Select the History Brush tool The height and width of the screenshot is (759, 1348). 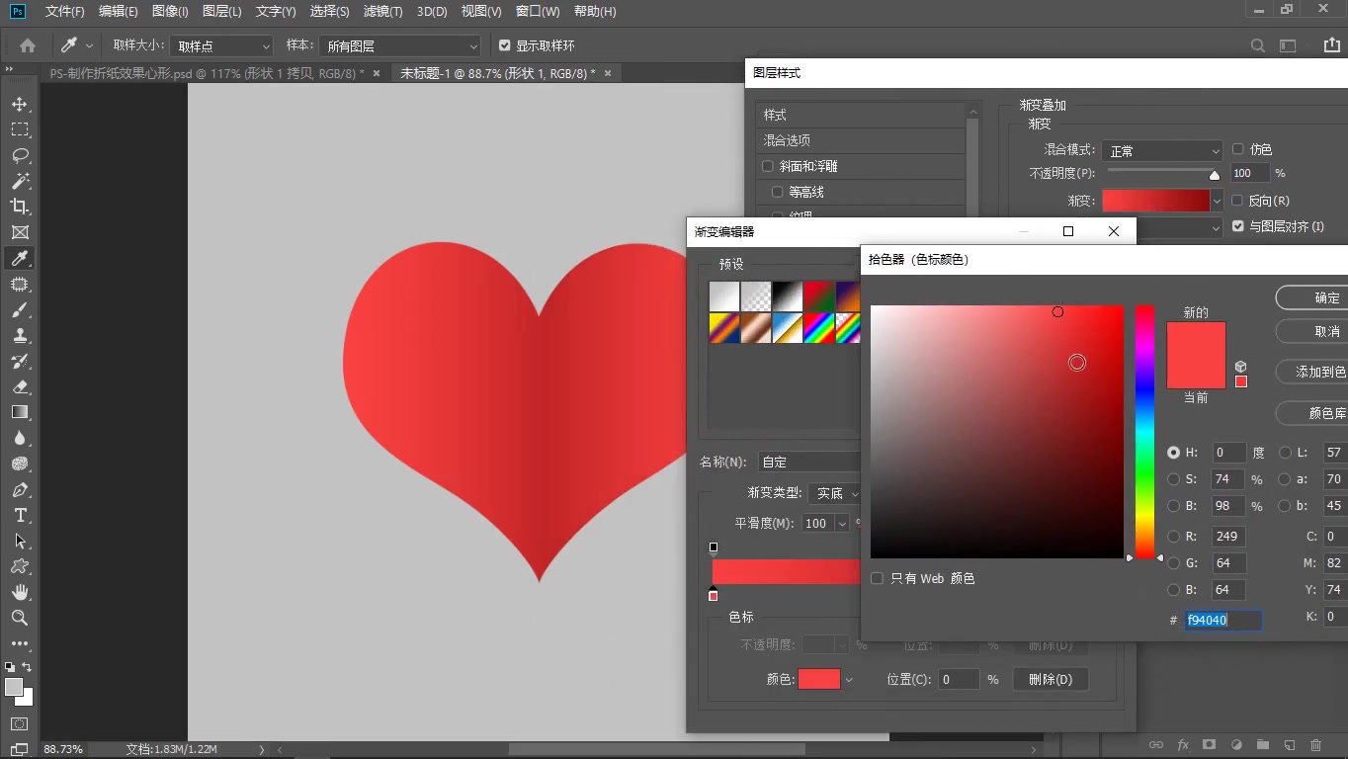[20, 361]
